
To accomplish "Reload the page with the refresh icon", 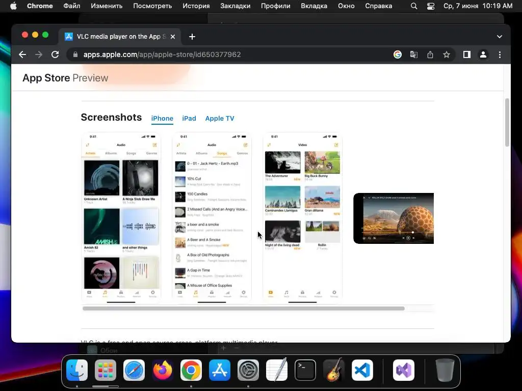I will (55, 54).
